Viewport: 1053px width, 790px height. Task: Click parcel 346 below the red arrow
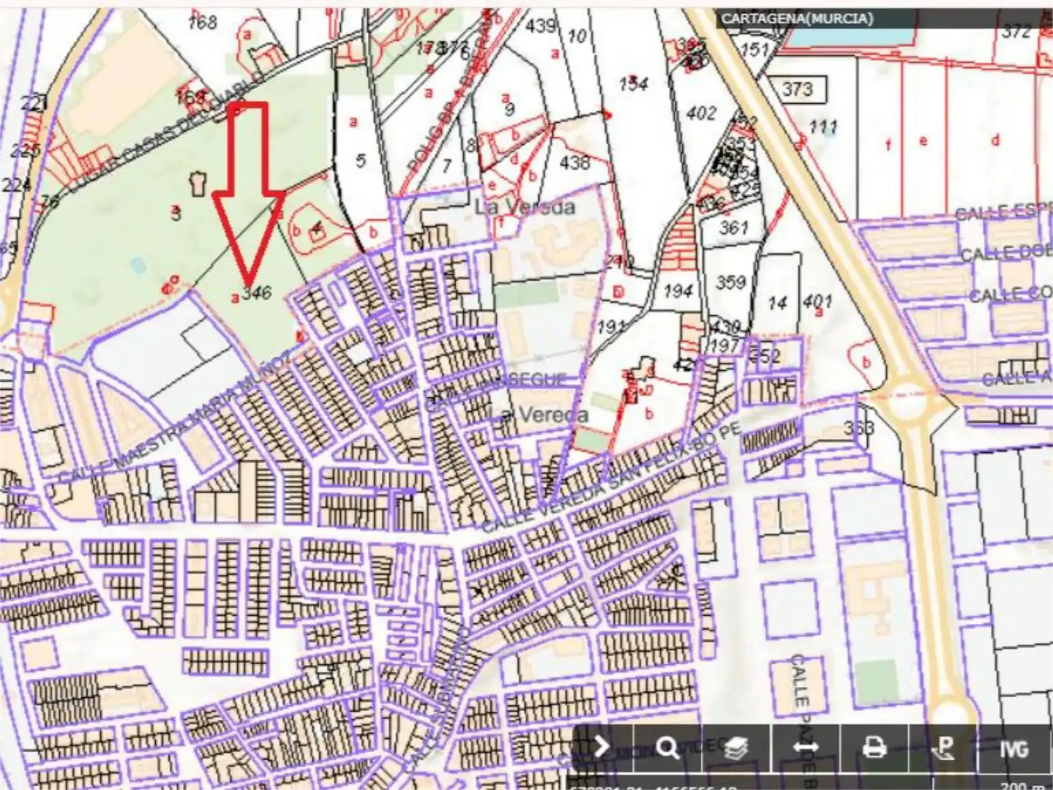coord(257,293)
